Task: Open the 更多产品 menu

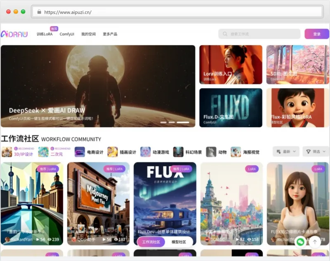Action: [110, 34]
